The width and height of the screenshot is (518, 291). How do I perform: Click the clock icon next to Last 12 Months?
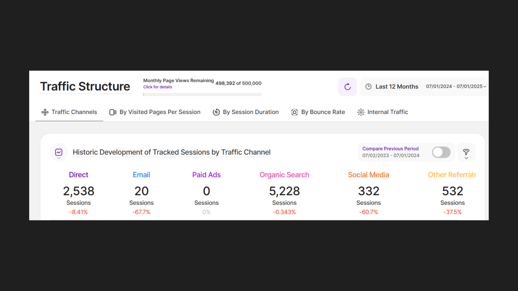click(368, 86)
